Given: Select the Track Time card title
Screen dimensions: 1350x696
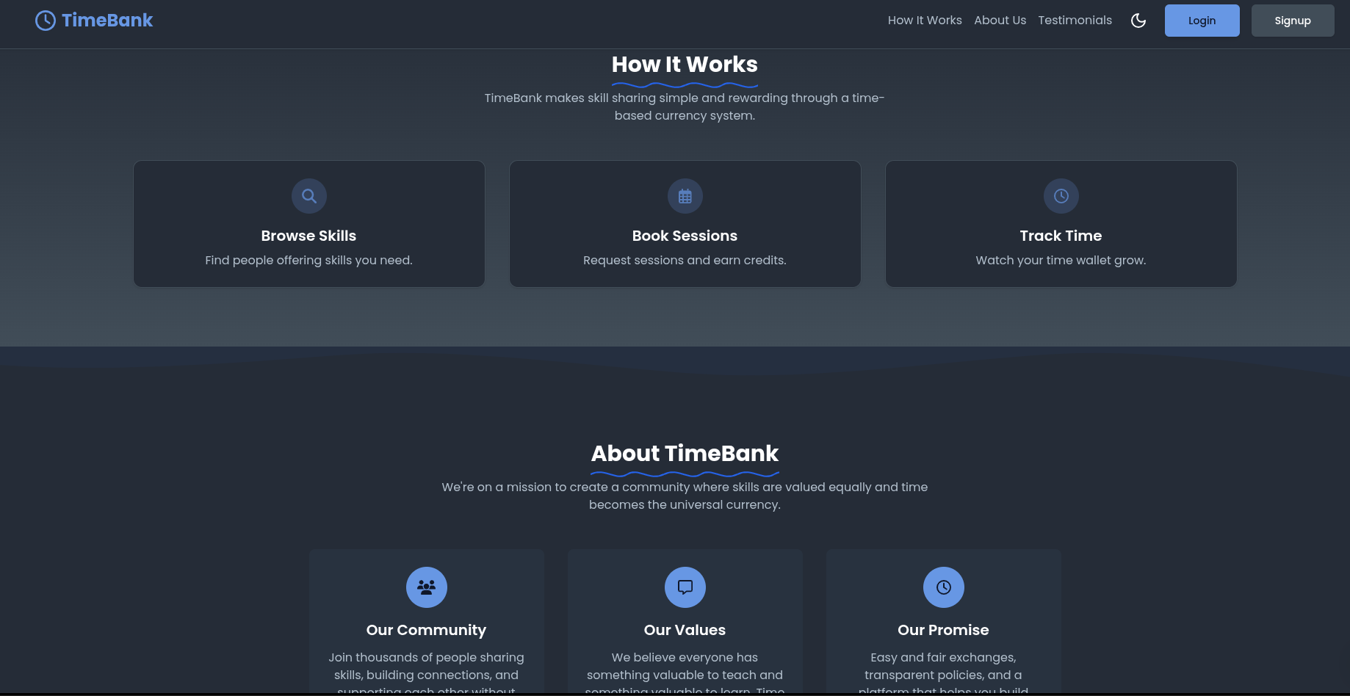Looking at the screenshot, I should click(x=1061, y=236).
